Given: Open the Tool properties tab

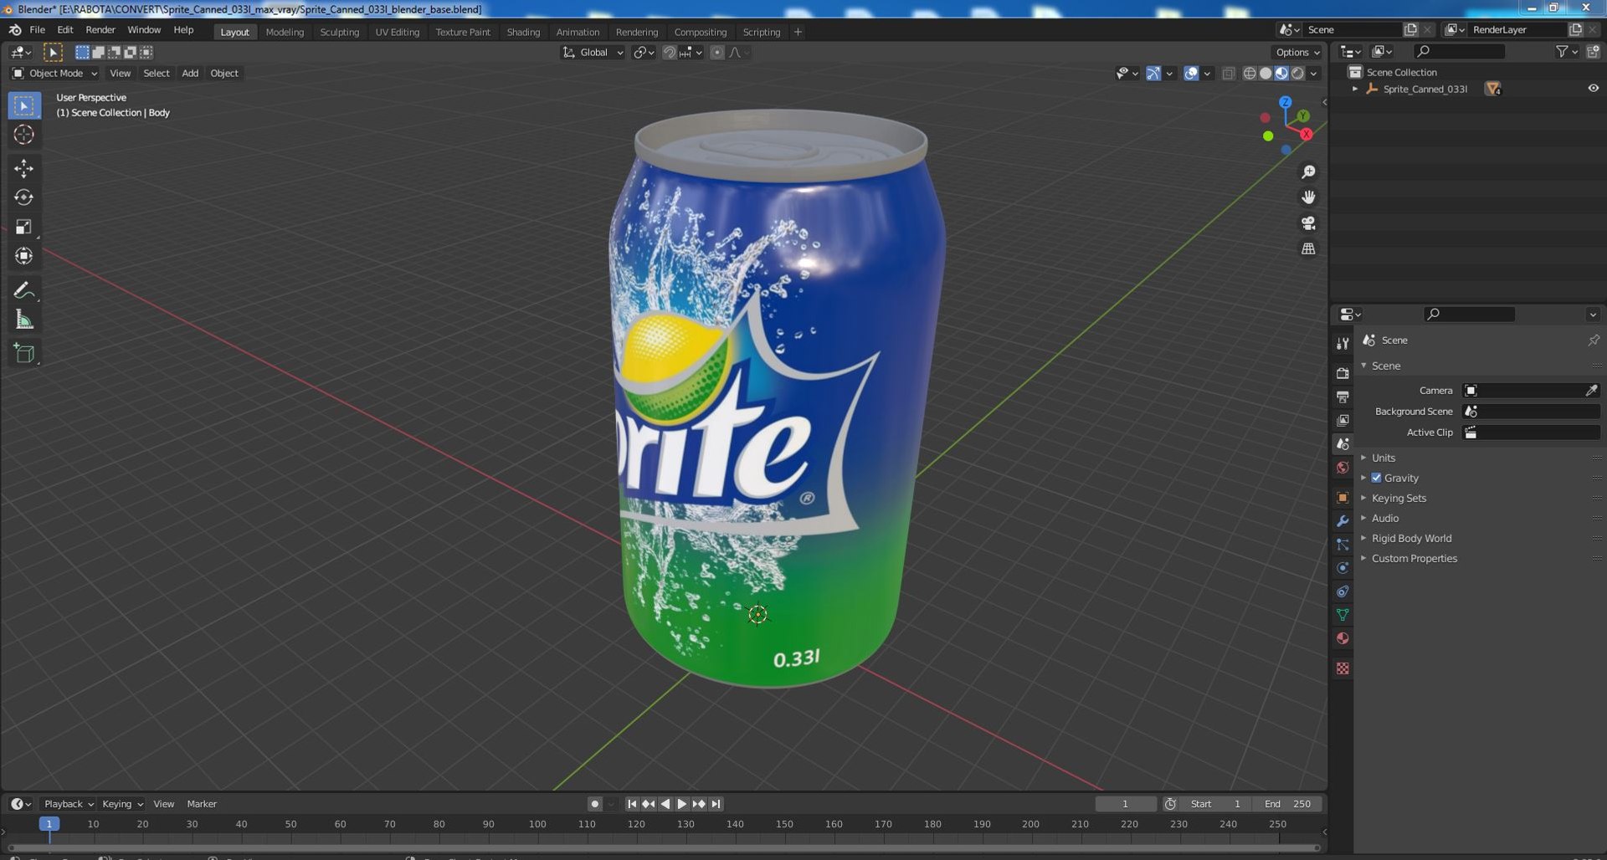Looking at the screenshot, I should 1343,343.
